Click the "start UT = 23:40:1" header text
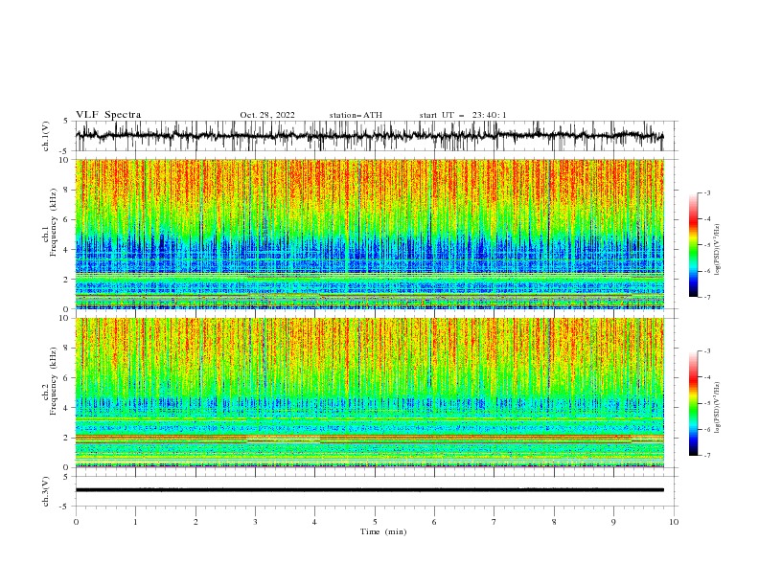The image size is (759, 586). point(463,115)
